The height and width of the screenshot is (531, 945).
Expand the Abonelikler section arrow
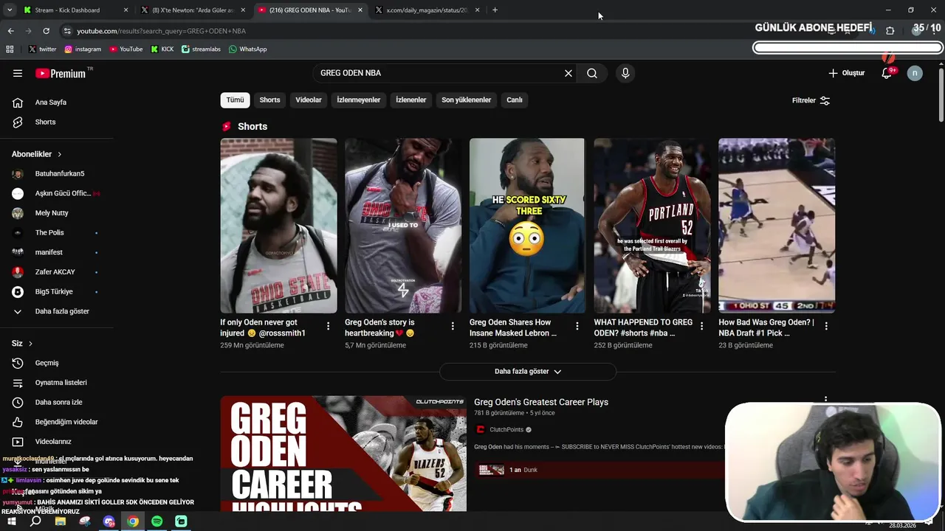[x=60, y=154]
